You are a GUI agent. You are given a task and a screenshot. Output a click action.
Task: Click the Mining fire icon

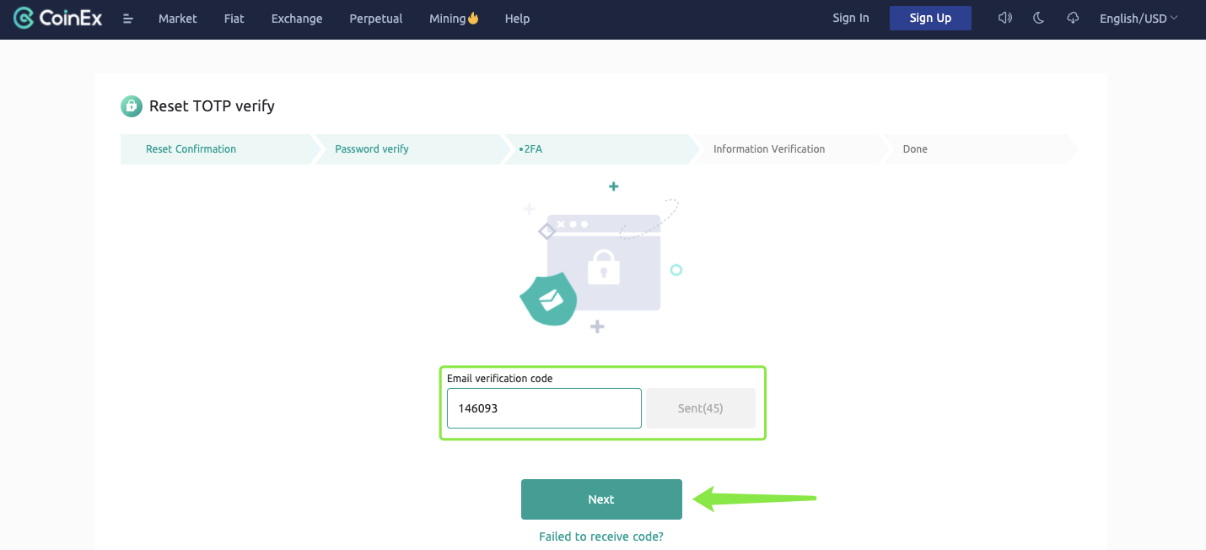click(x=473, y=18)
